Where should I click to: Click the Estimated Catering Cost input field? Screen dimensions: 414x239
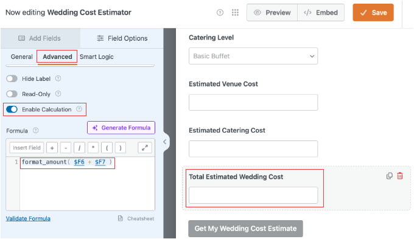tap(253, 149)
